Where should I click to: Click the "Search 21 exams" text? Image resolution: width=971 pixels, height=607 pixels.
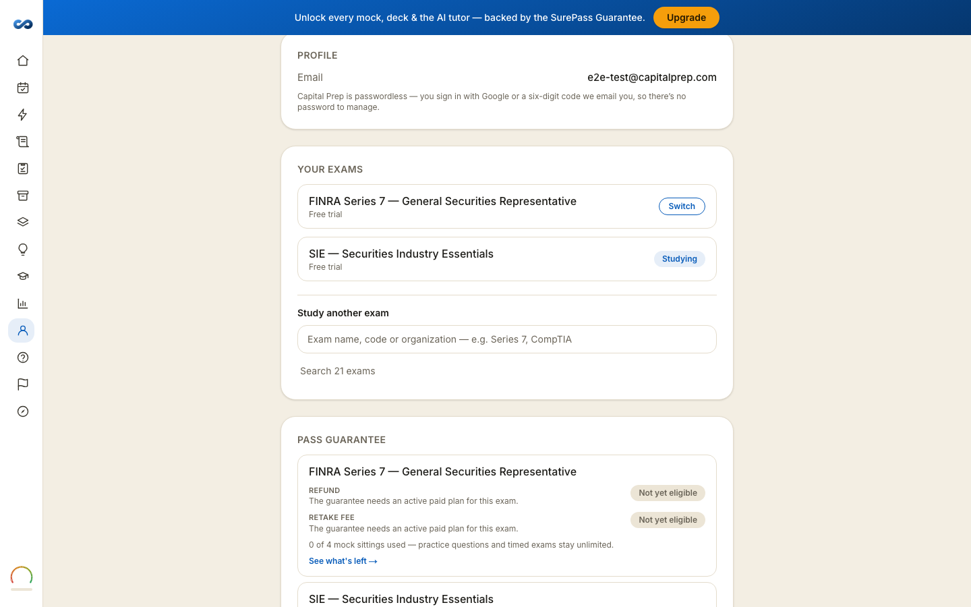pos(338,371)
